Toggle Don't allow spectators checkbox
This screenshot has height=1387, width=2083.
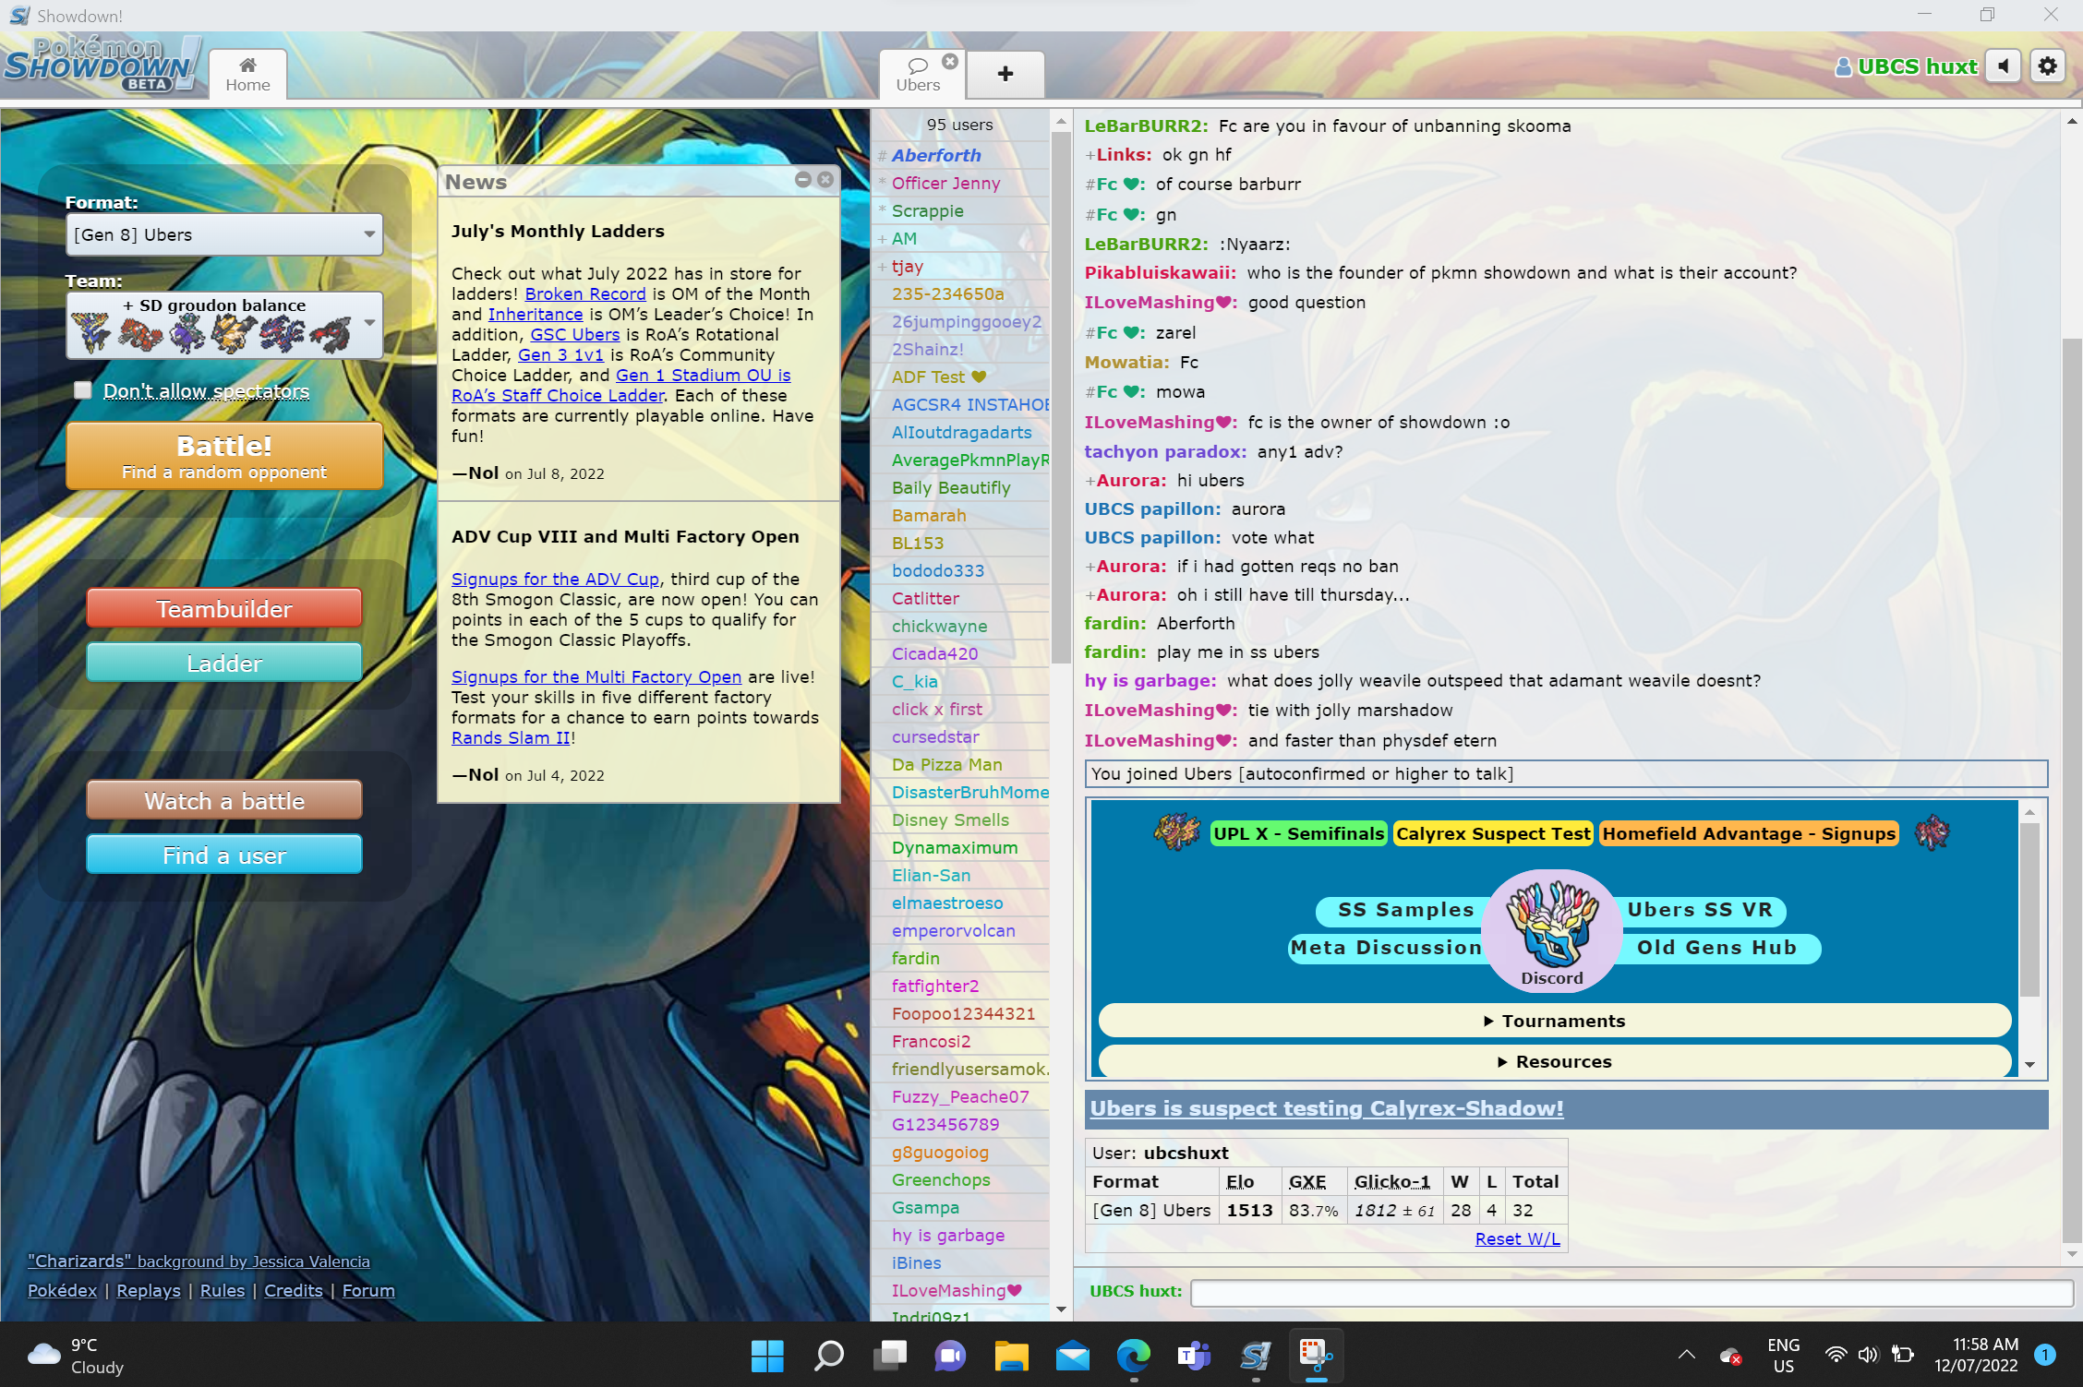(x=83, y=390)
